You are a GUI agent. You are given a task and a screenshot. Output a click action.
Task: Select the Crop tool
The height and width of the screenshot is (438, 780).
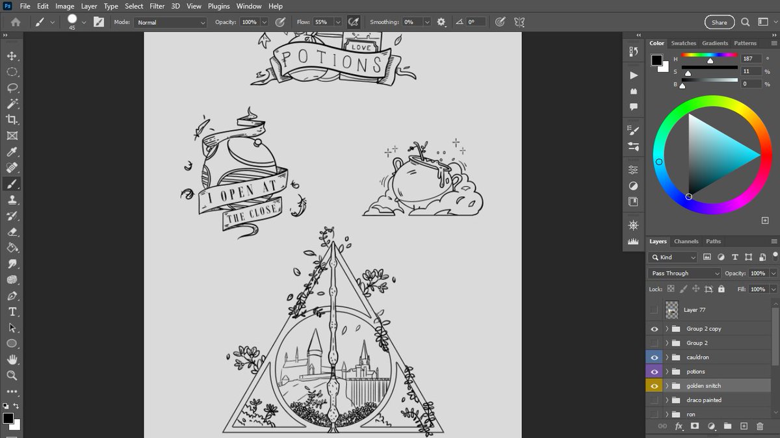point(12,120)
